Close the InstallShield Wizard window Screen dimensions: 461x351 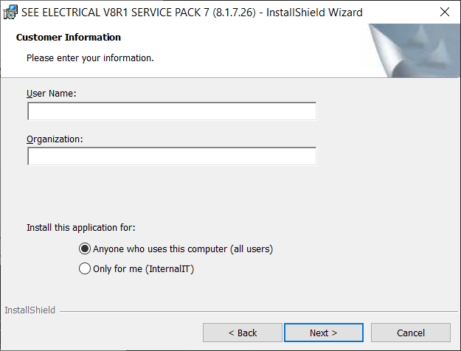(445, 13)
